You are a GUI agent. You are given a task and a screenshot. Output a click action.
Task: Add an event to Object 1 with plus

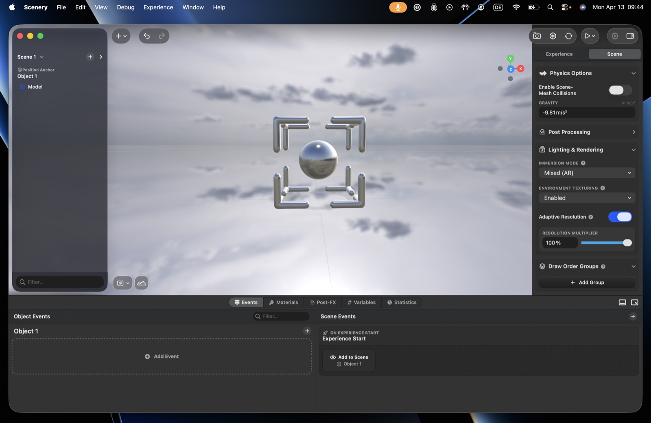(307, 331)
